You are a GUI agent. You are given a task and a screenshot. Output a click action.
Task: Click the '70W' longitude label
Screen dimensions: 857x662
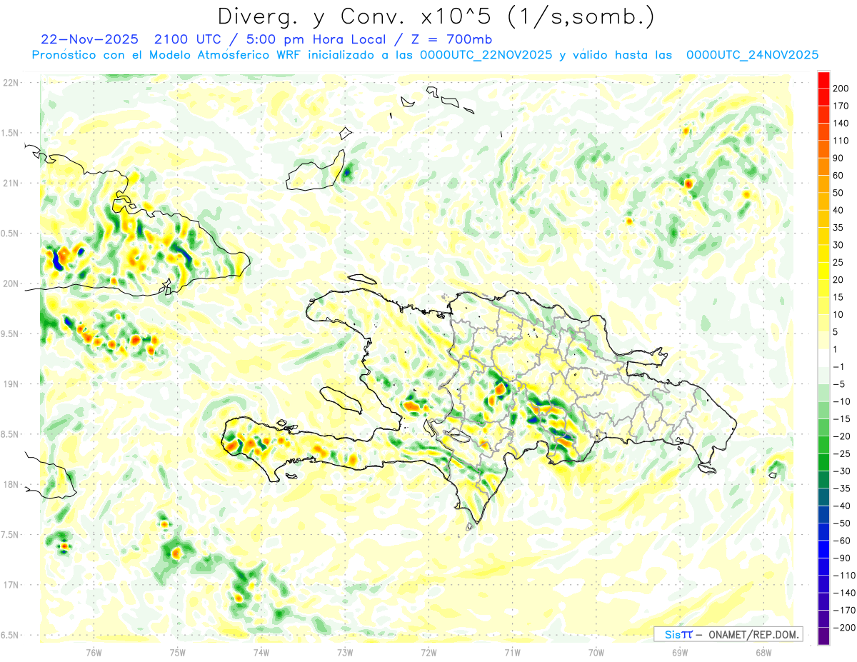596,652
